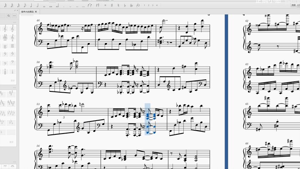
Task: Choose the treble clef in palette
Action: pos(5,29)
